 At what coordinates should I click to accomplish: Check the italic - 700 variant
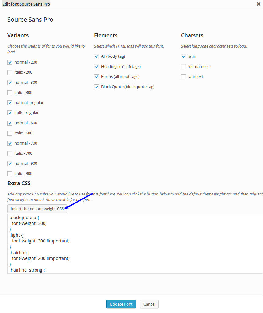[10, 153]
